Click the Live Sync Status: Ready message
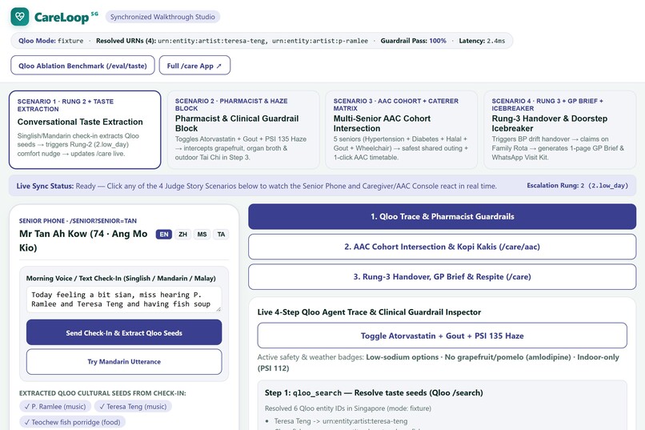This screenshot has height=430, width=645. click(256, 186)
